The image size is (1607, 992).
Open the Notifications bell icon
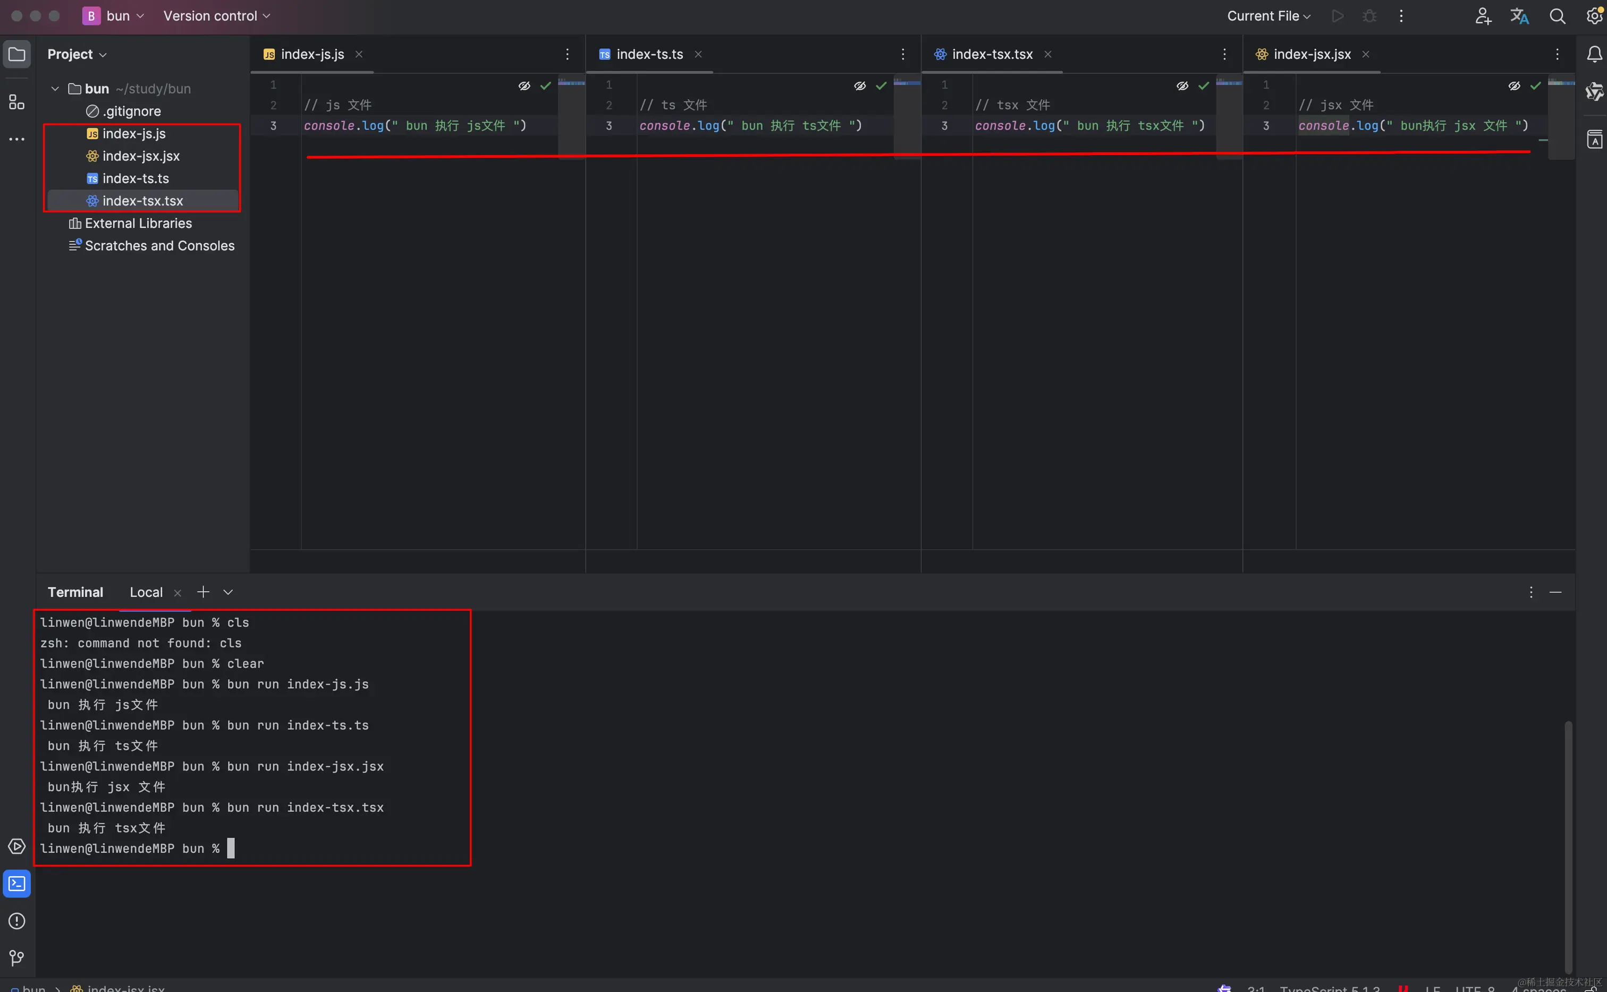pyautogui.click(x=1595, y=55)
